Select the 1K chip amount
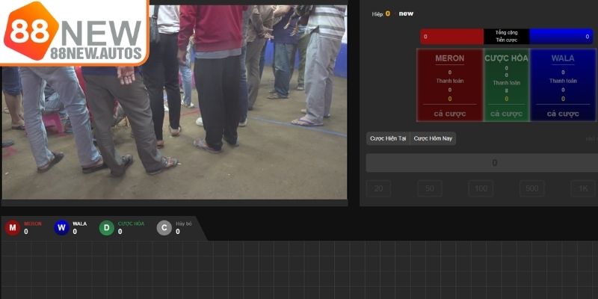The height and width of the screenshot is (299, 598). (583, 188)
